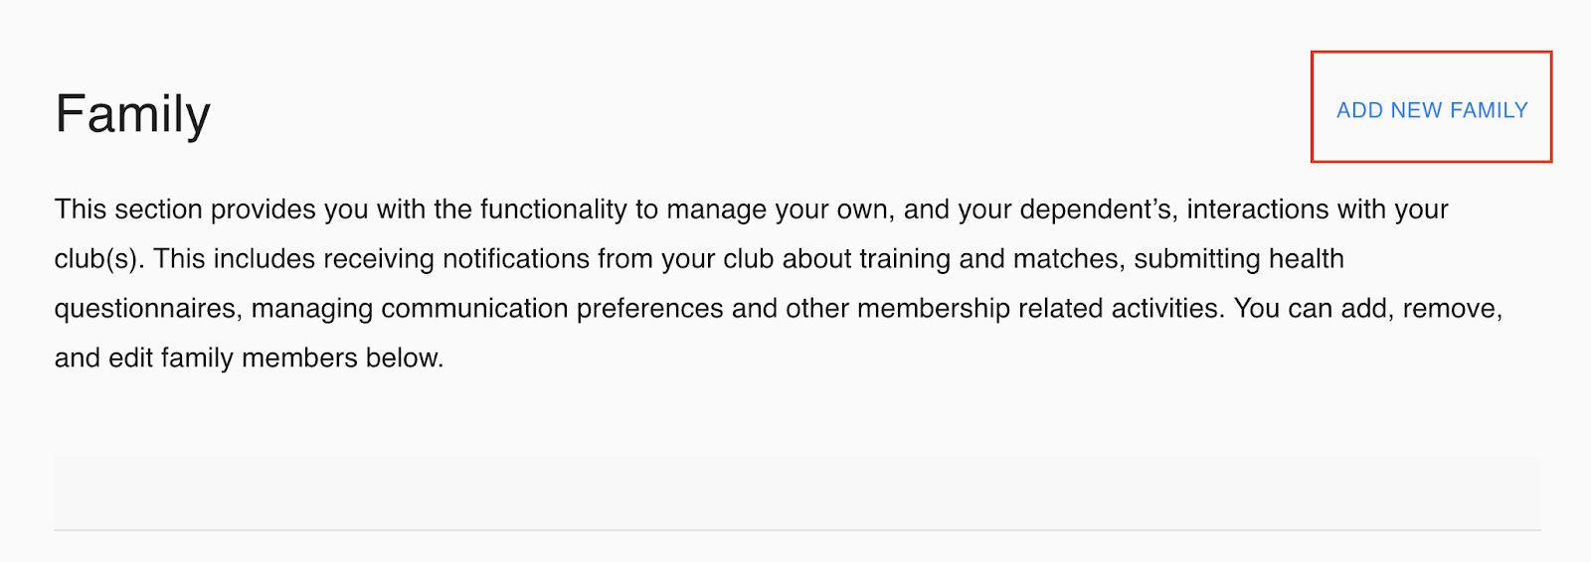Click the phrase "interactions with your"

point(1318,210)
